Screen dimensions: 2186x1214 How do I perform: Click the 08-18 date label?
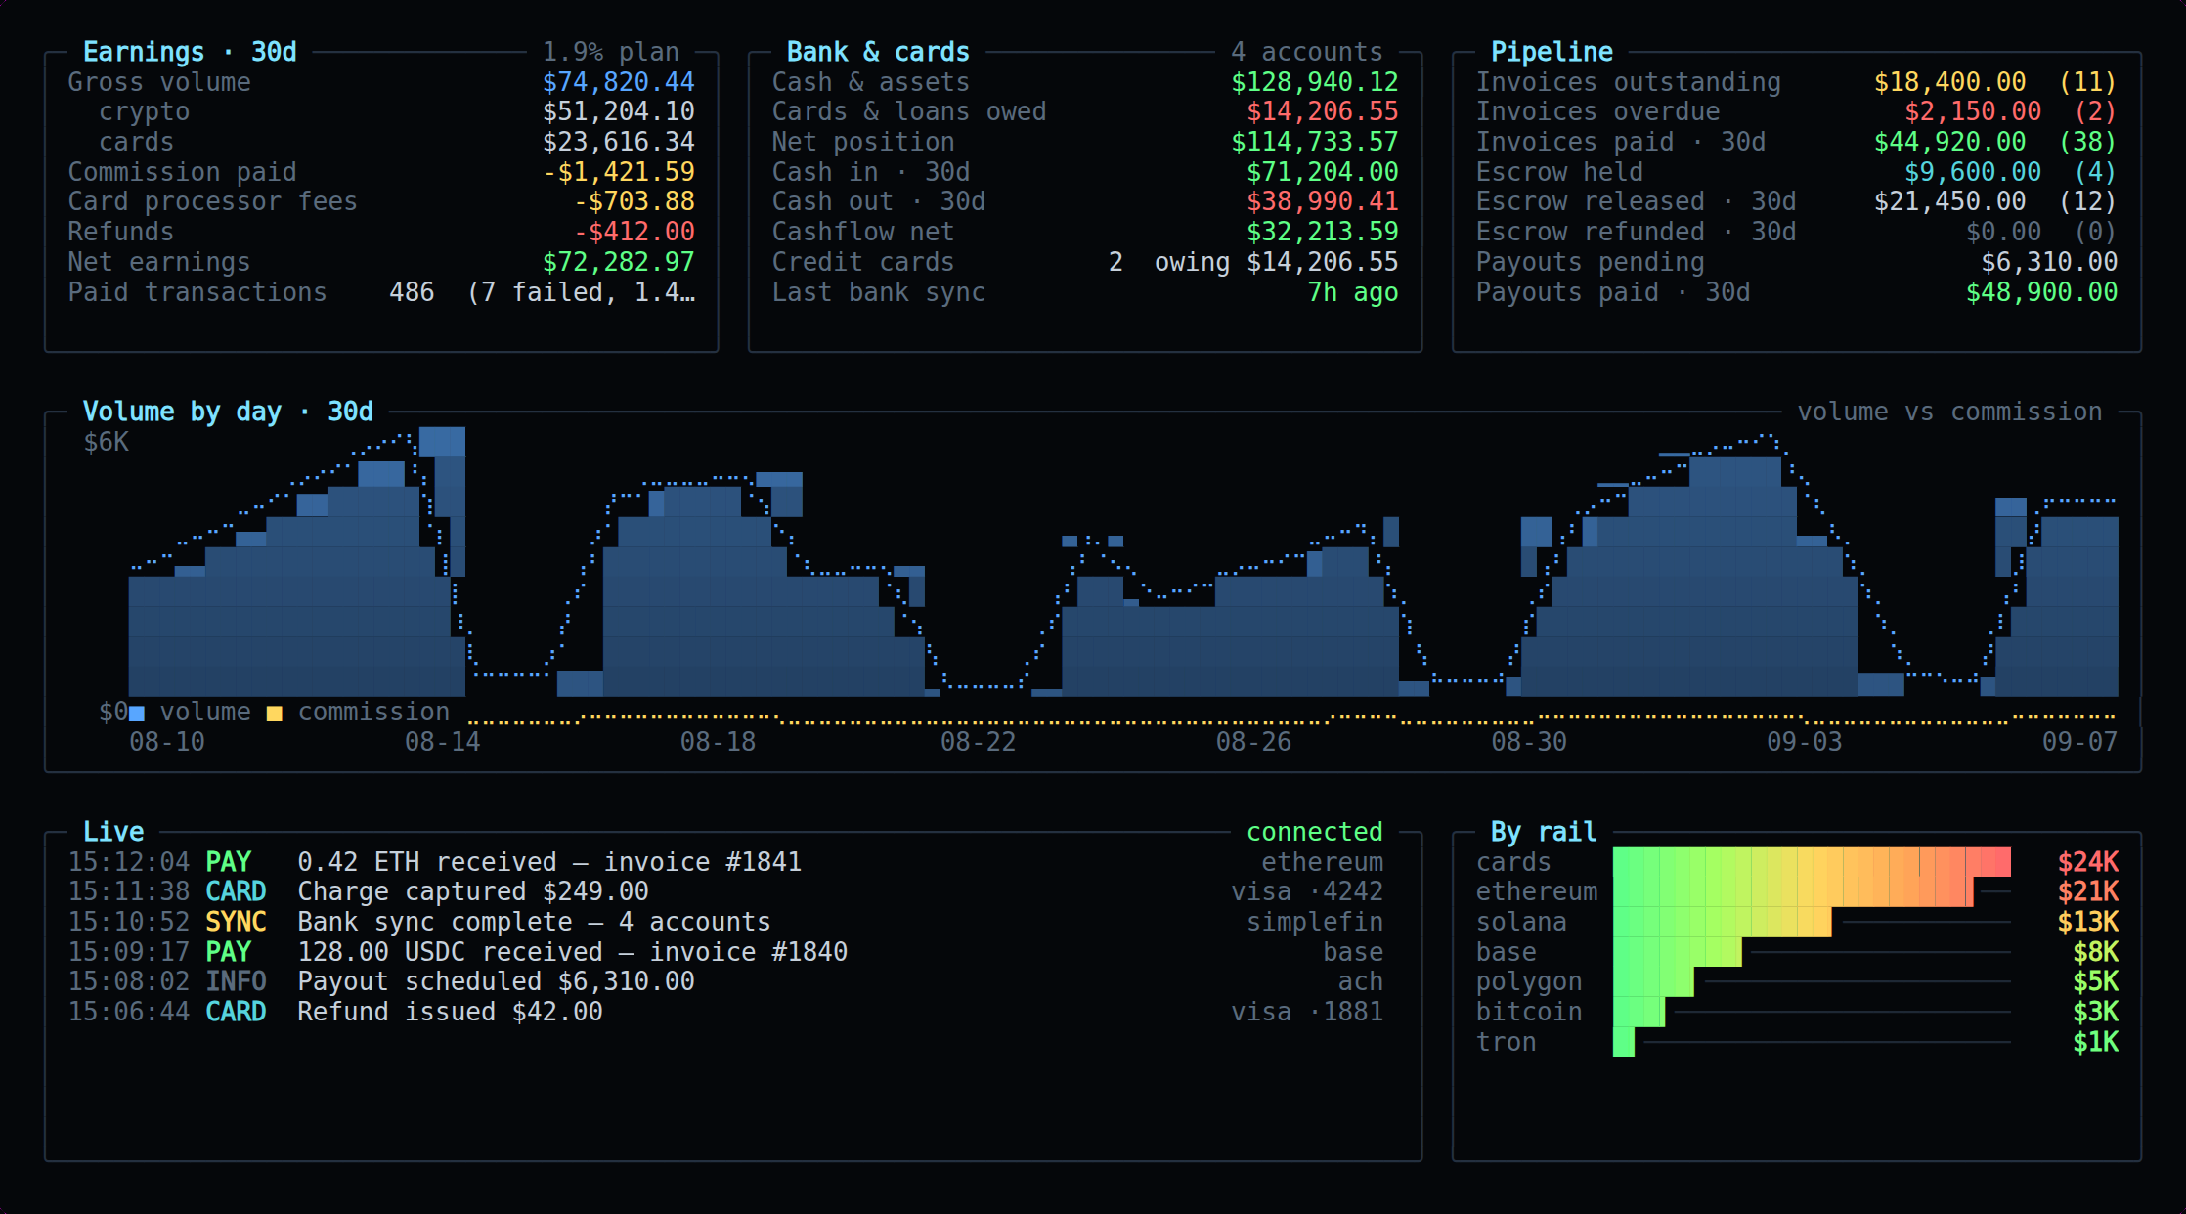click(718, 742)
